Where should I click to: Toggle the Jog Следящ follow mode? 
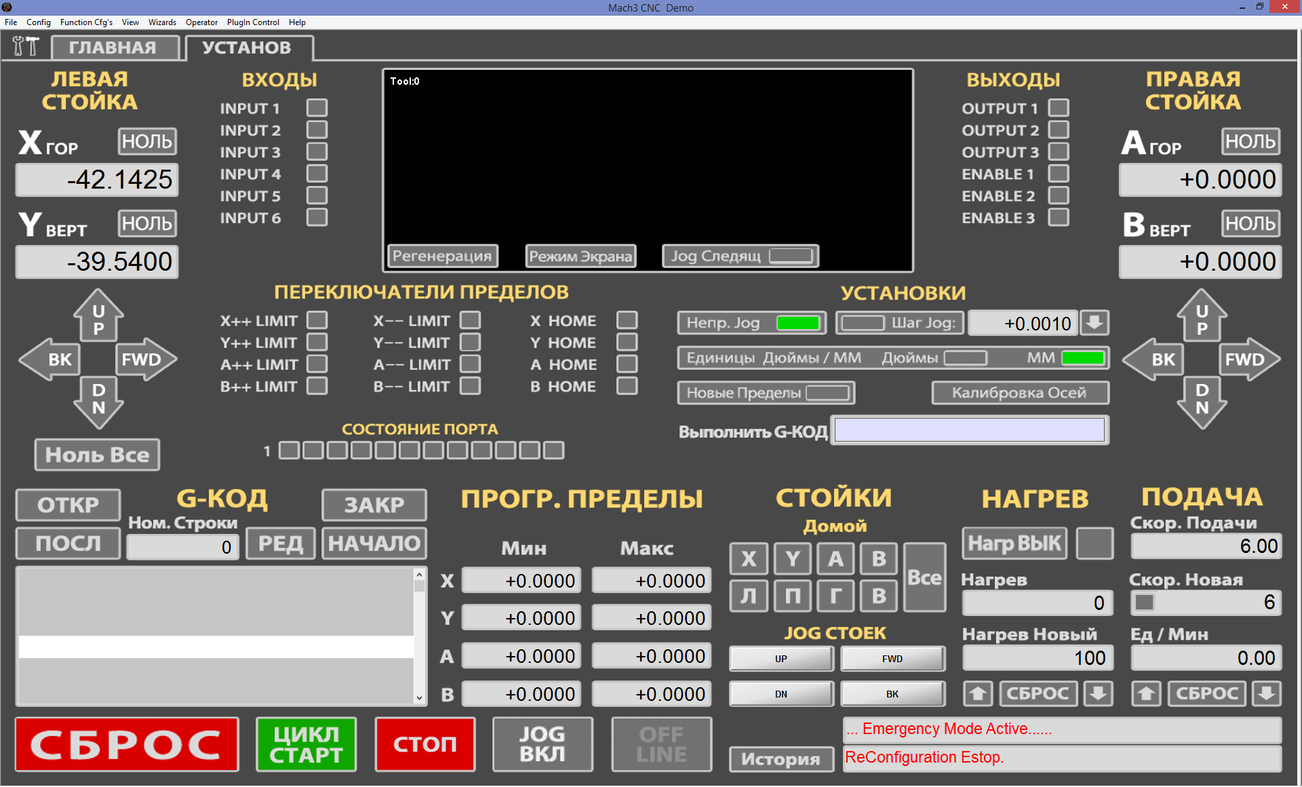coord(741,256)
